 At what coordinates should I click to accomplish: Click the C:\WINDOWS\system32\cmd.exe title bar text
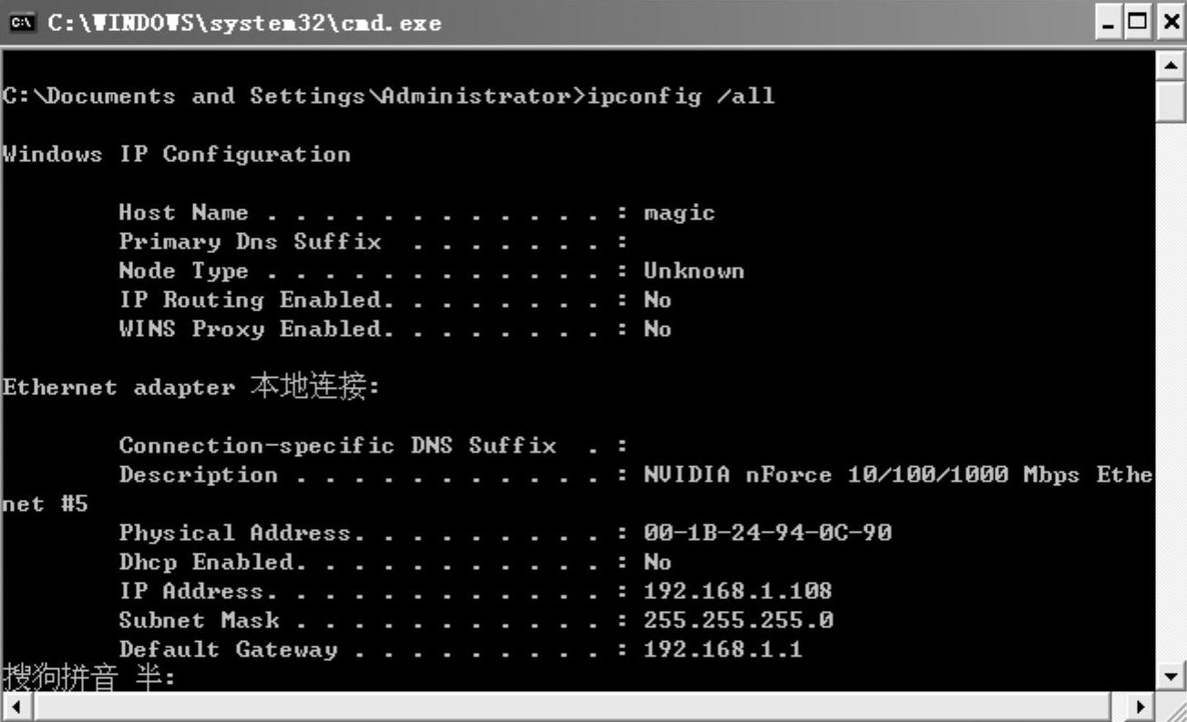pyautogui.click(x=244, y=23)
